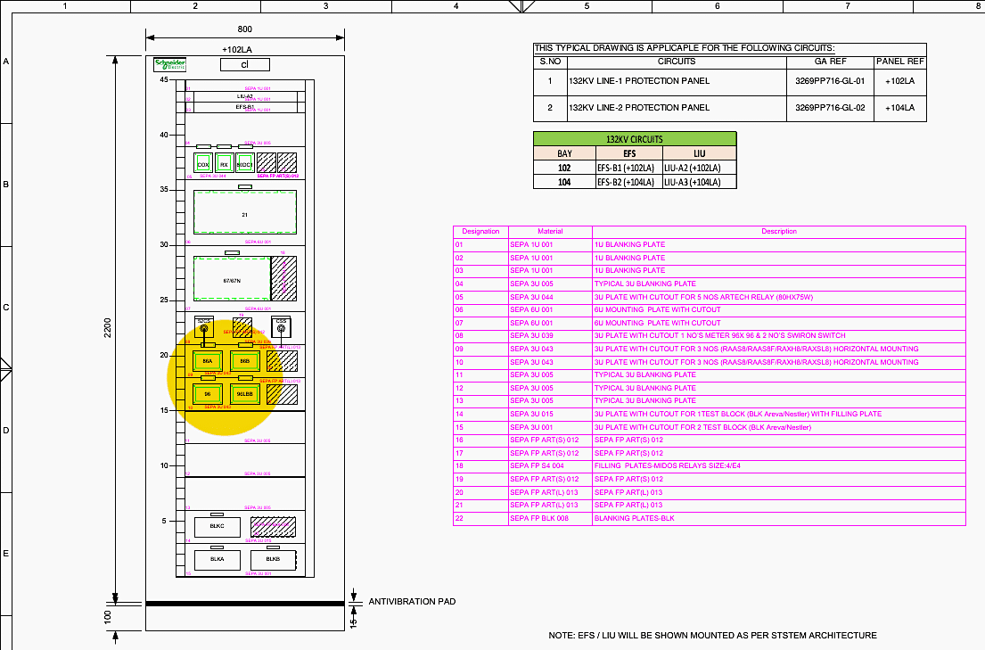Screen dimensions: 985x650
Task: Click the ANTIVIBRATION PAD label
Action: click(x=412, y=602)
